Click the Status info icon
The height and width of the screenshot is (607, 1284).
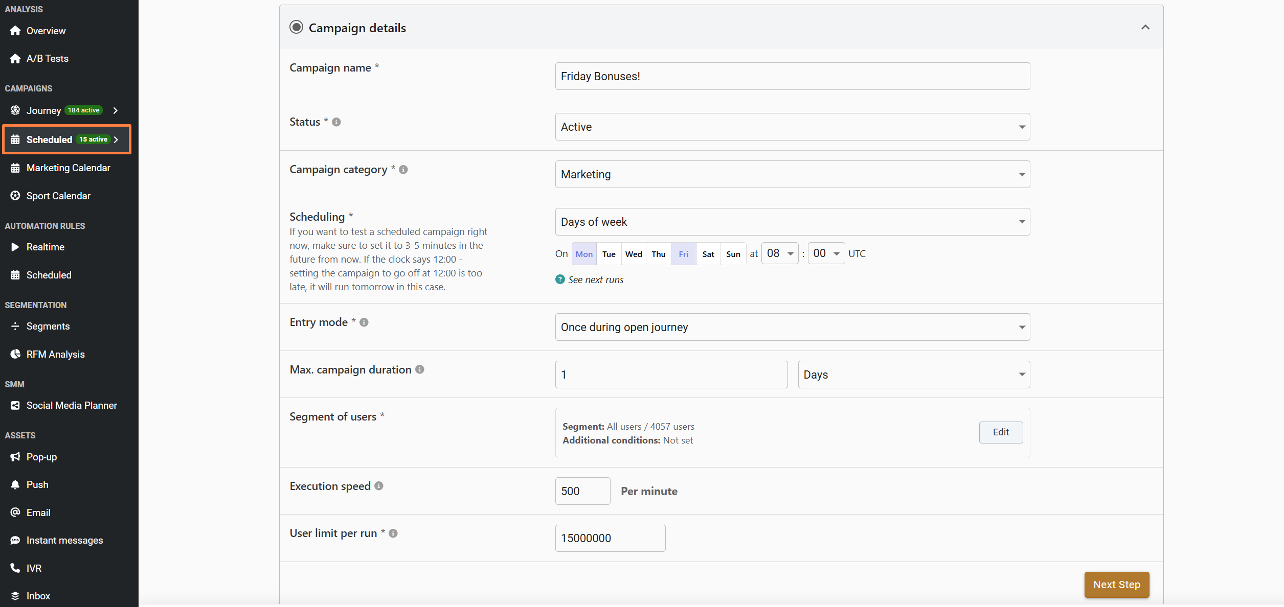336,122
